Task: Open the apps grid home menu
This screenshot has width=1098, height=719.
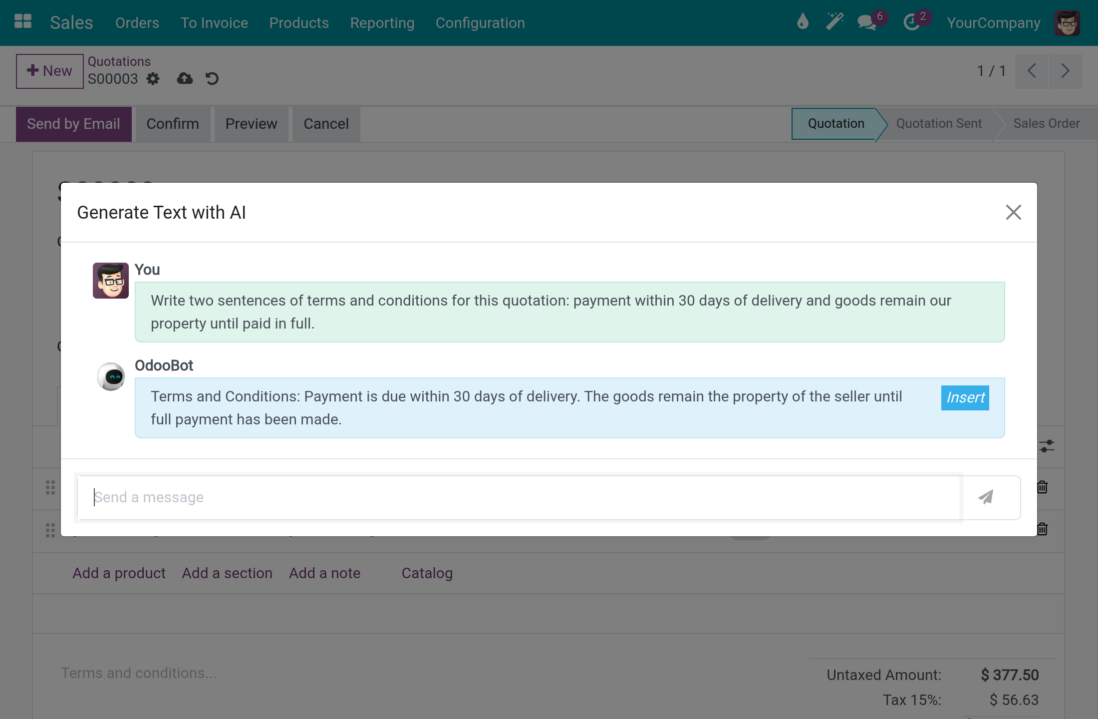Action: click(23, 22)
